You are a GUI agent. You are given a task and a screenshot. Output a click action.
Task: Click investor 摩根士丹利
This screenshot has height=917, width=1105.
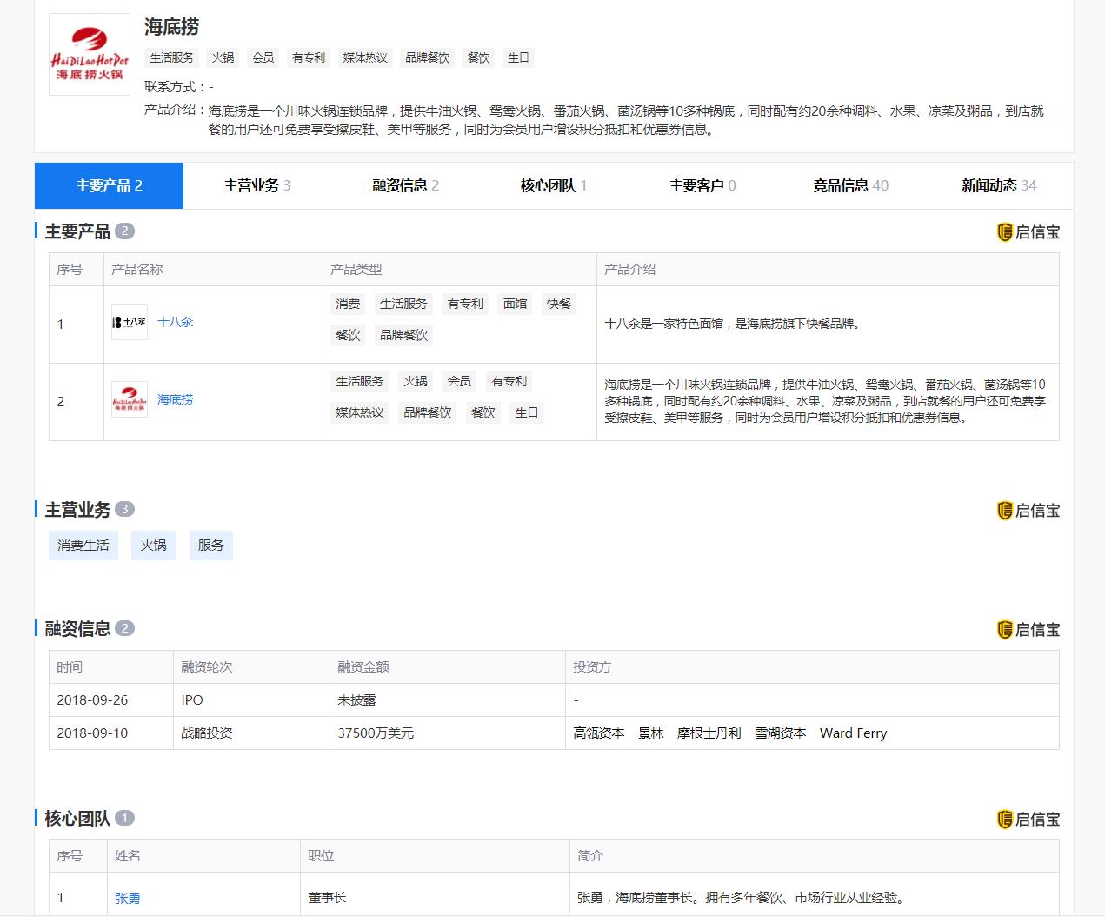click(709, 733)
